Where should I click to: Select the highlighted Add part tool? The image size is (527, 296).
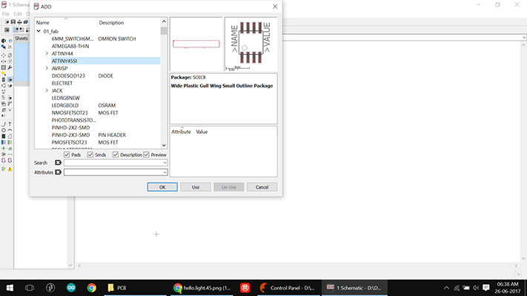coord(10,79)
